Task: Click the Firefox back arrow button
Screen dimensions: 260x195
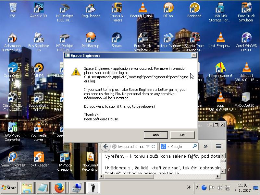Action: (105, 146)
